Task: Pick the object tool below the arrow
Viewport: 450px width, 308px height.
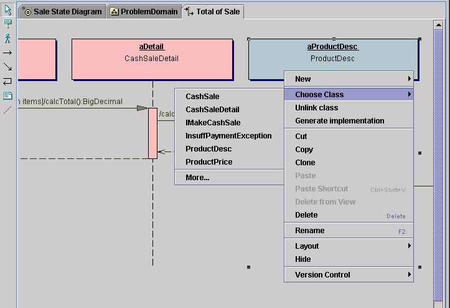Action: 7,24
